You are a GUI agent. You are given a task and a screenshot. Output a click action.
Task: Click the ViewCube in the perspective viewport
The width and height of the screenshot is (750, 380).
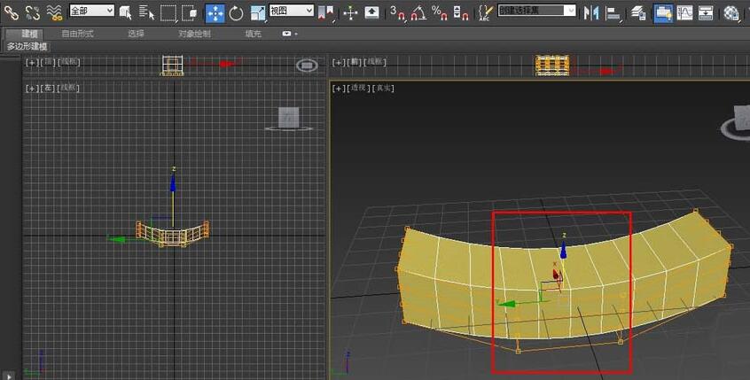(742, 119)
